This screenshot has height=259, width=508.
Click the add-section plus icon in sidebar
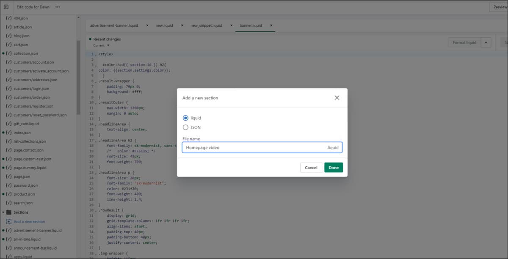(8, 222)
